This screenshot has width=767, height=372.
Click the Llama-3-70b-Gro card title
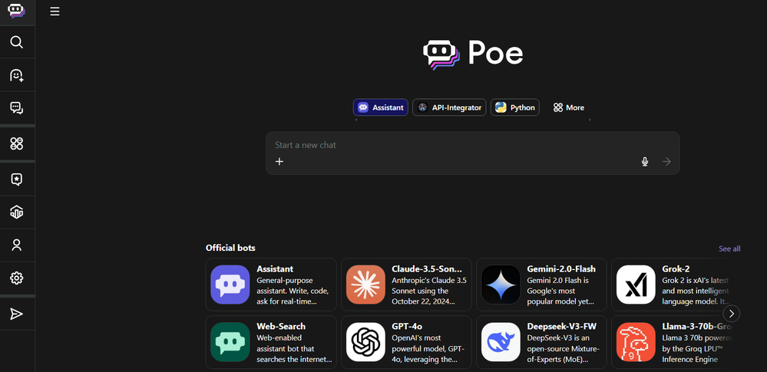pos(696,326)
